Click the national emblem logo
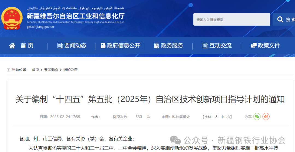This screenshot has width=295, height=152. click(12, 18)
